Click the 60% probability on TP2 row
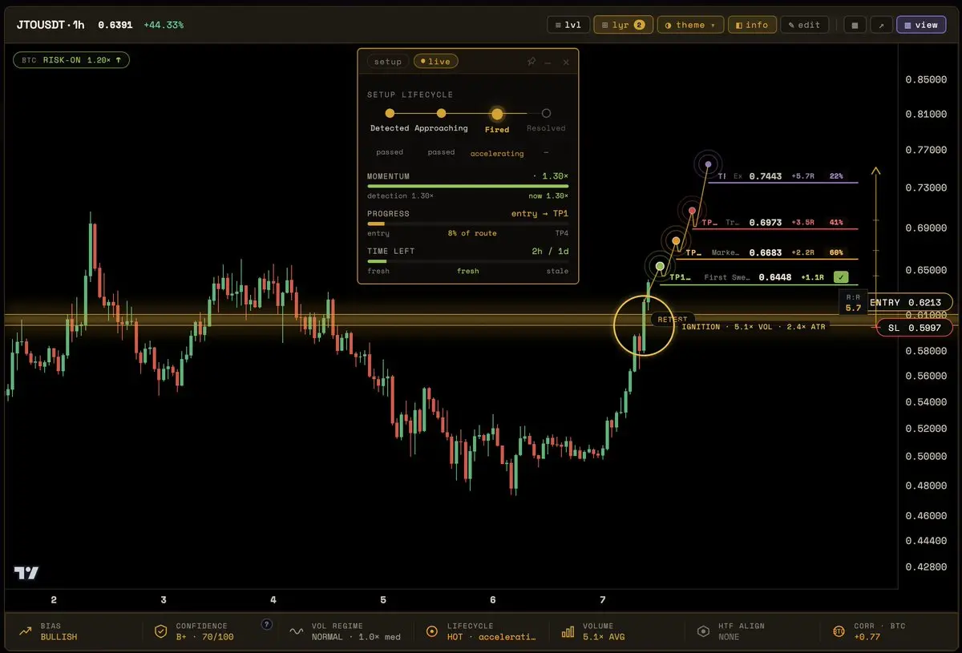This screenshot has width=962, height=653. [836, 252]
